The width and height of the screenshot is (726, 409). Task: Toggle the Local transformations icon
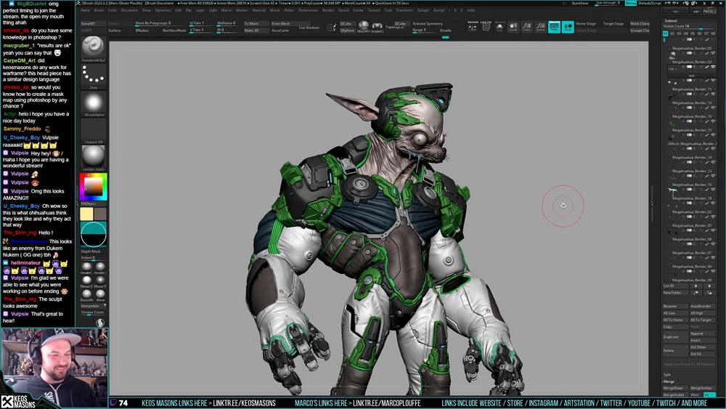[x=568, y=27]
